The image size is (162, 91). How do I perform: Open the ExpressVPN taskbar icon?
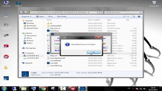pos(73,89)
